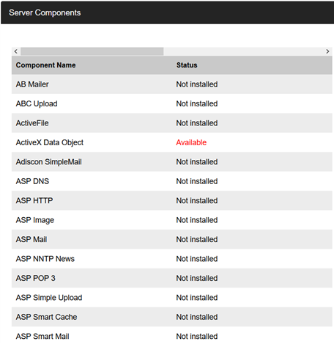The image size is (334, 344).
Task: Select the ASP NNTP News component name
Action: pyautogui.click(x=45, y=259)
